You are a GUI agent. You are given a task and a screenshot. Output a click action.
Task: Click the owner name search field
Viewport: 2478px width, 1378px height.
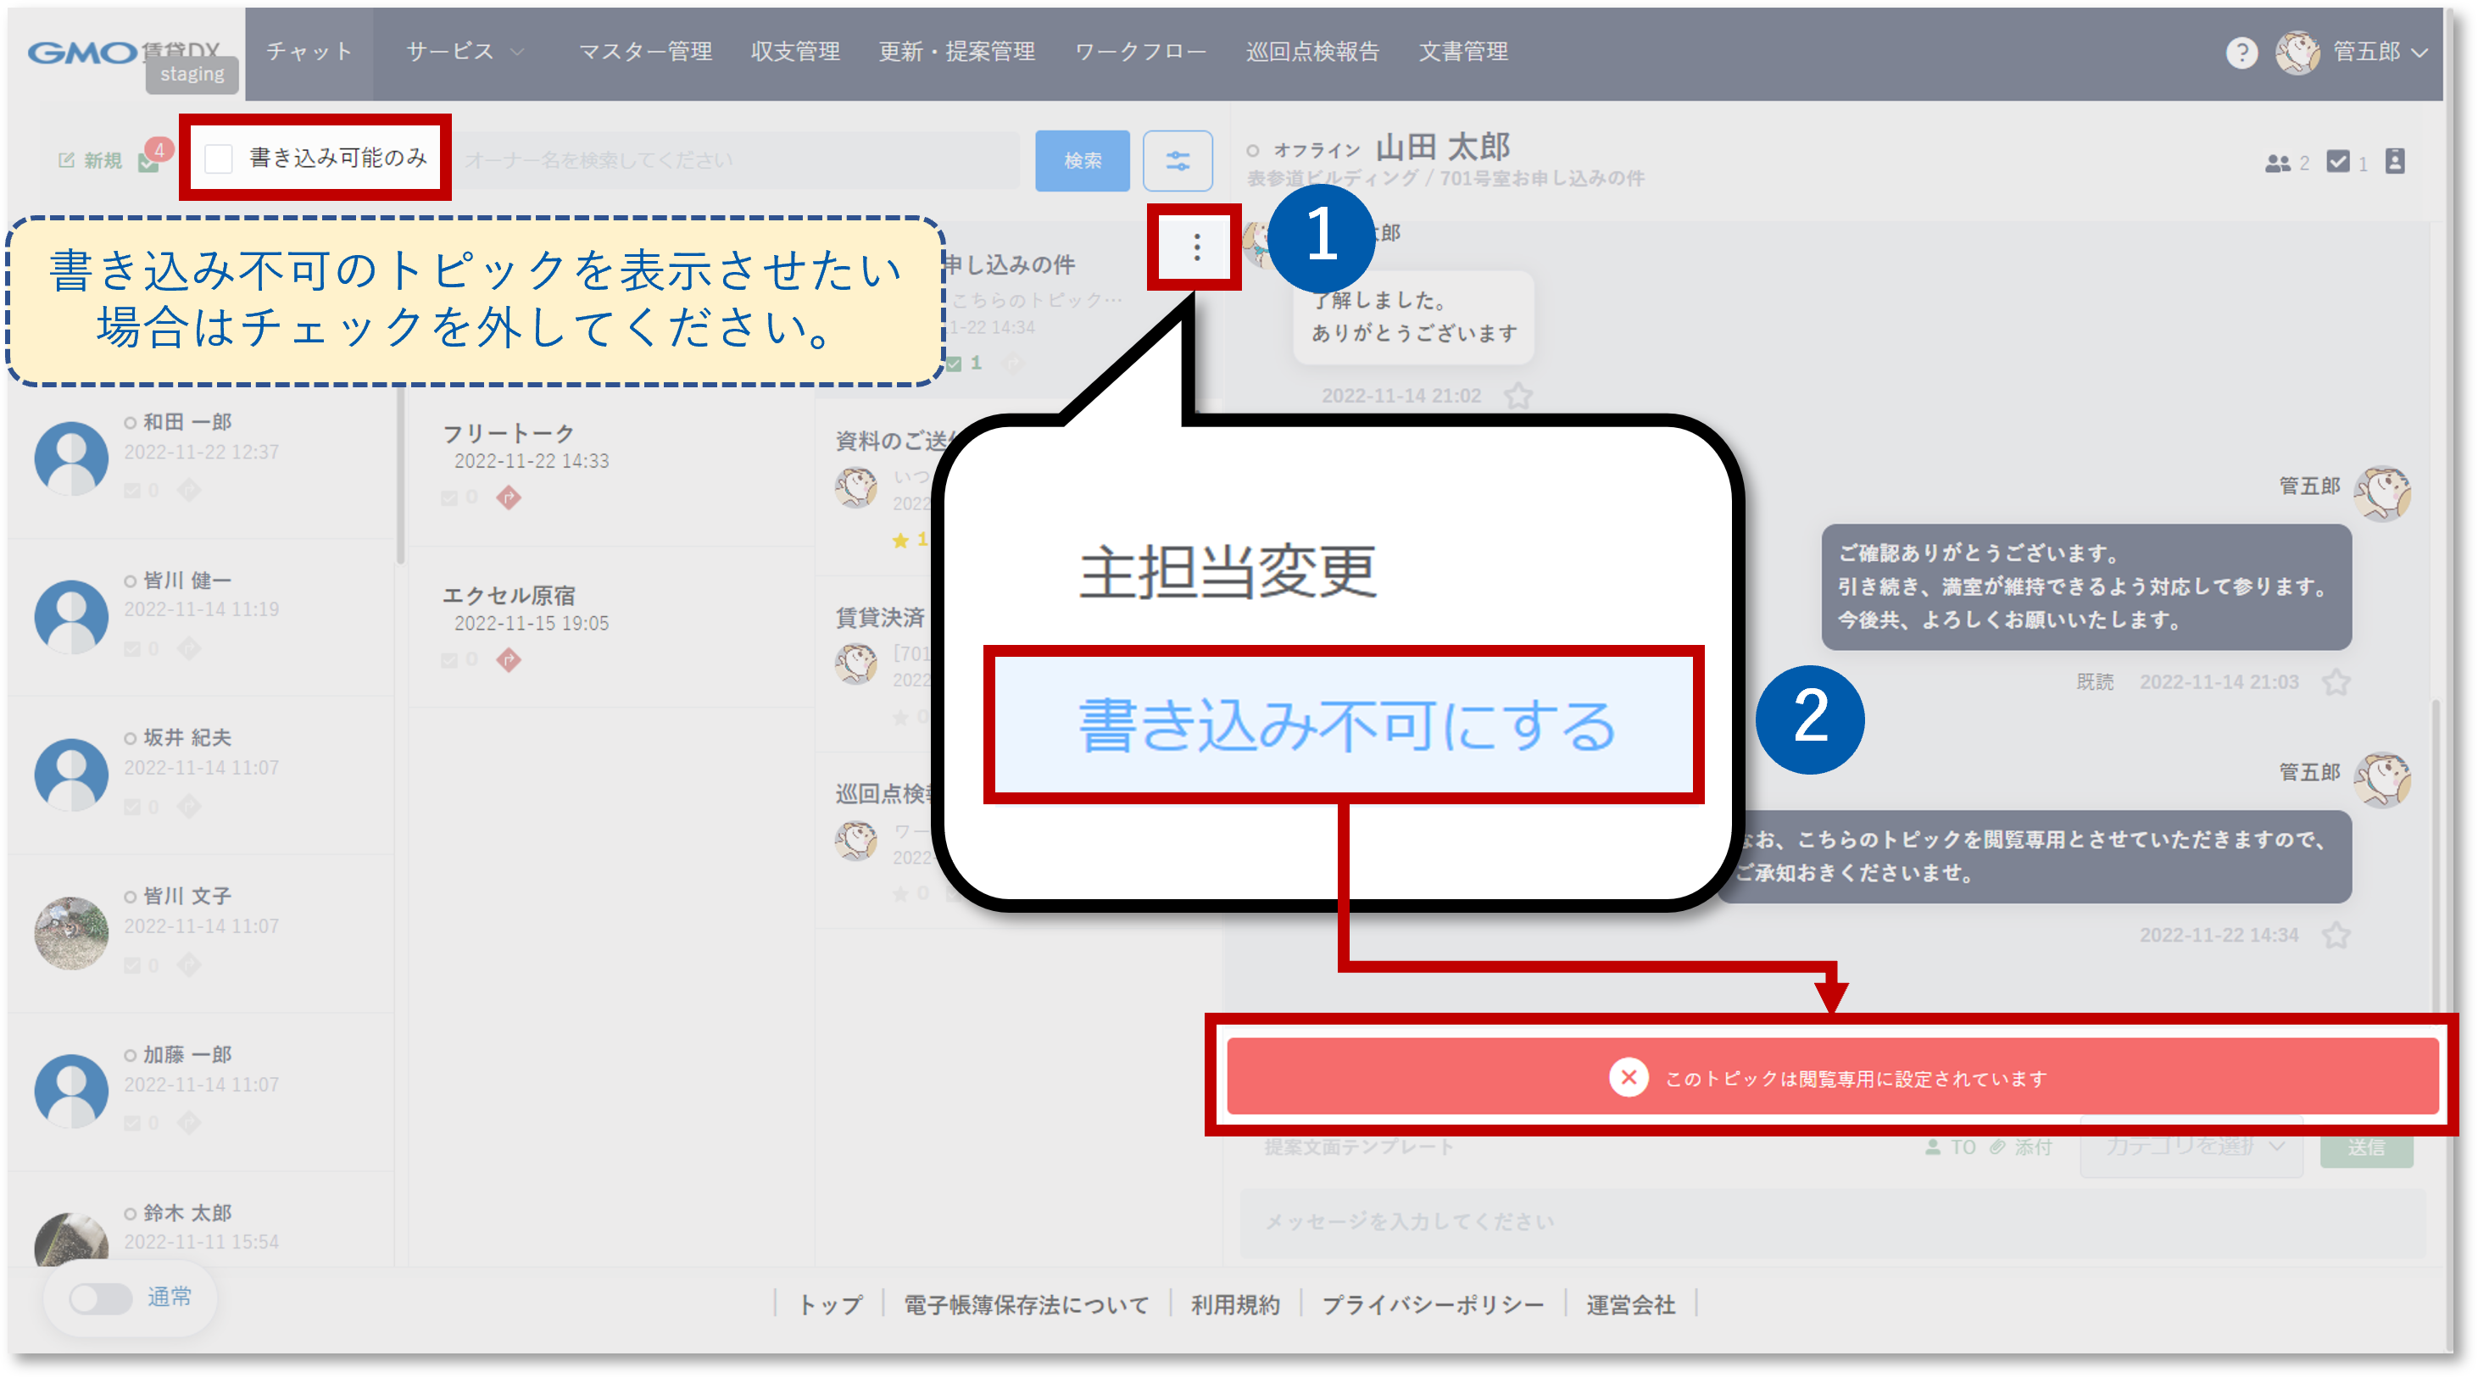[736, 160]
